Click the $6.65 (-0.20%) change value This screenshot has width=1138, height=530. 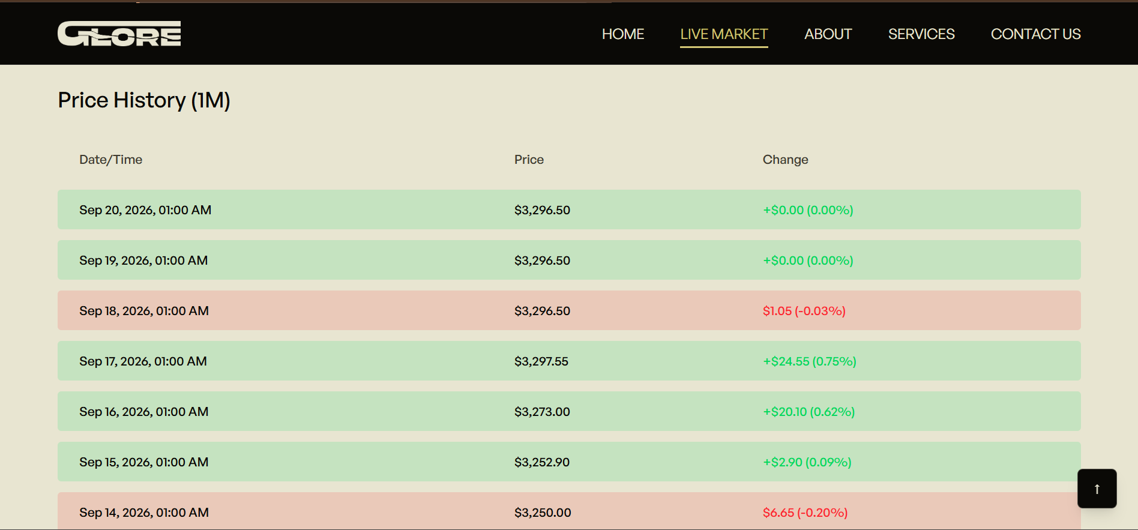tap(805, 513)
